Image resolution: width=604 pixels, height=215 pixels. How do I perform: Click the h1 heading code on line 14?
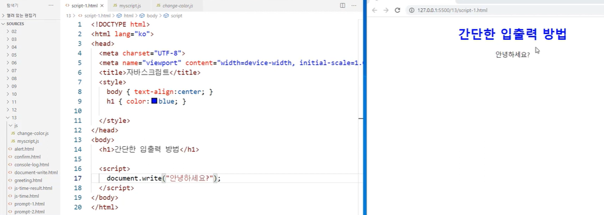click(x=149, y=149)
